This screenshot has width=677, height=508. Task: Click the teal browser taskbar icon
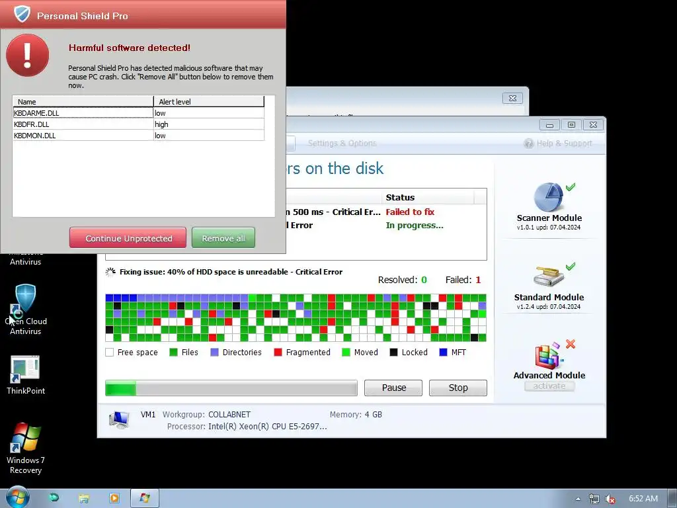coord(54,497)
